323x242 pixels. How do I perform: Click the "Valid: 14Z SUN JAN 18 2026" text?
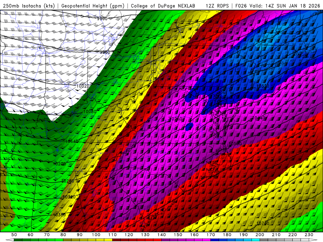pos(285,6)
